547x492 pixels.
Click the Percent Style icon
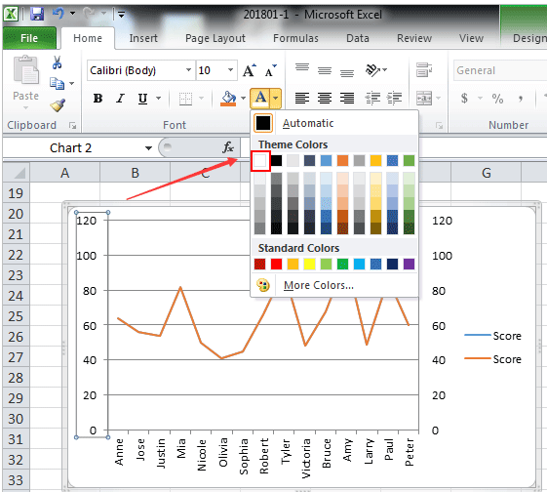click(497, 99)
